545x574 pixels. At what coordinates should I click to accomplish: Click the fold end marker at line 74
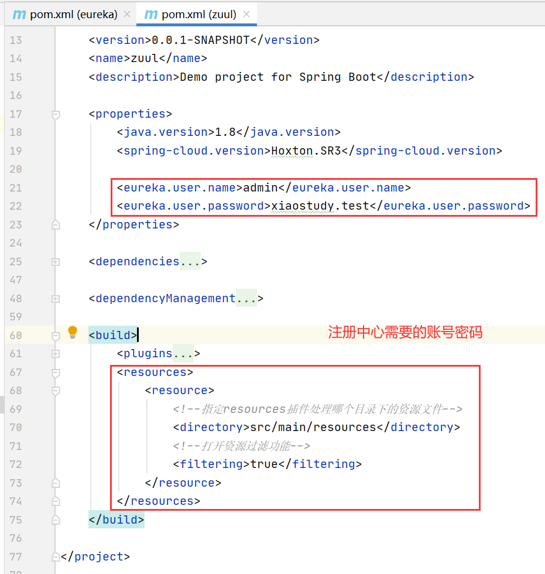56,501
